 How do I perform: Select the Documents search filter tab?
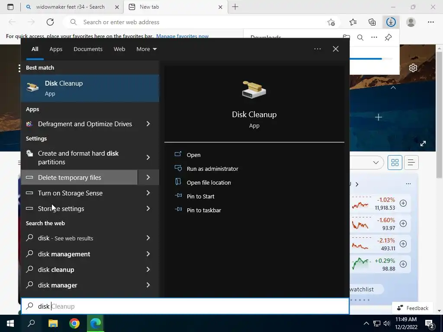(88, 49)
